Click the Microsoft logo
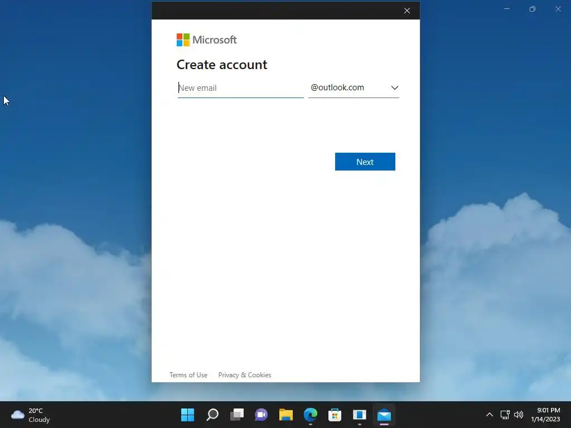 pos(206,40)
